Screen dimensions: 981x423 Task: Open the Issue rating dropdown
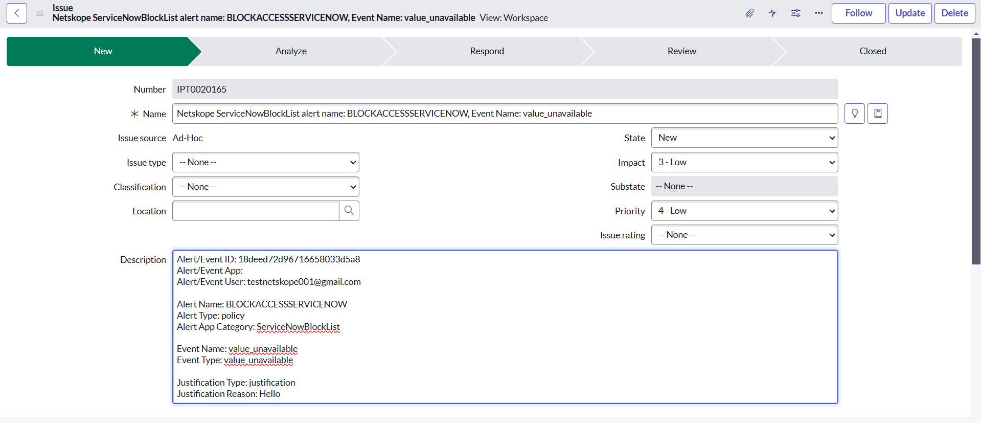coord(745,235)
